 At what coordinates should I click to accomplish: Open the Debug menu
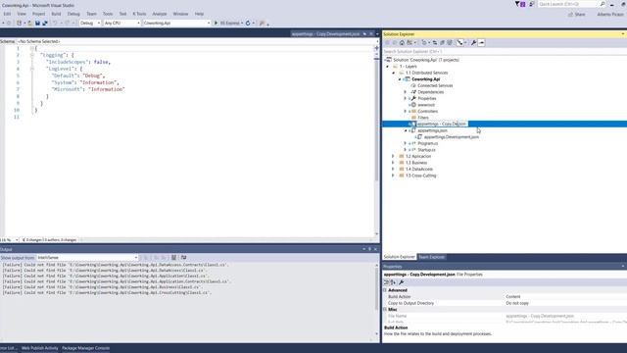pos(73,14)
